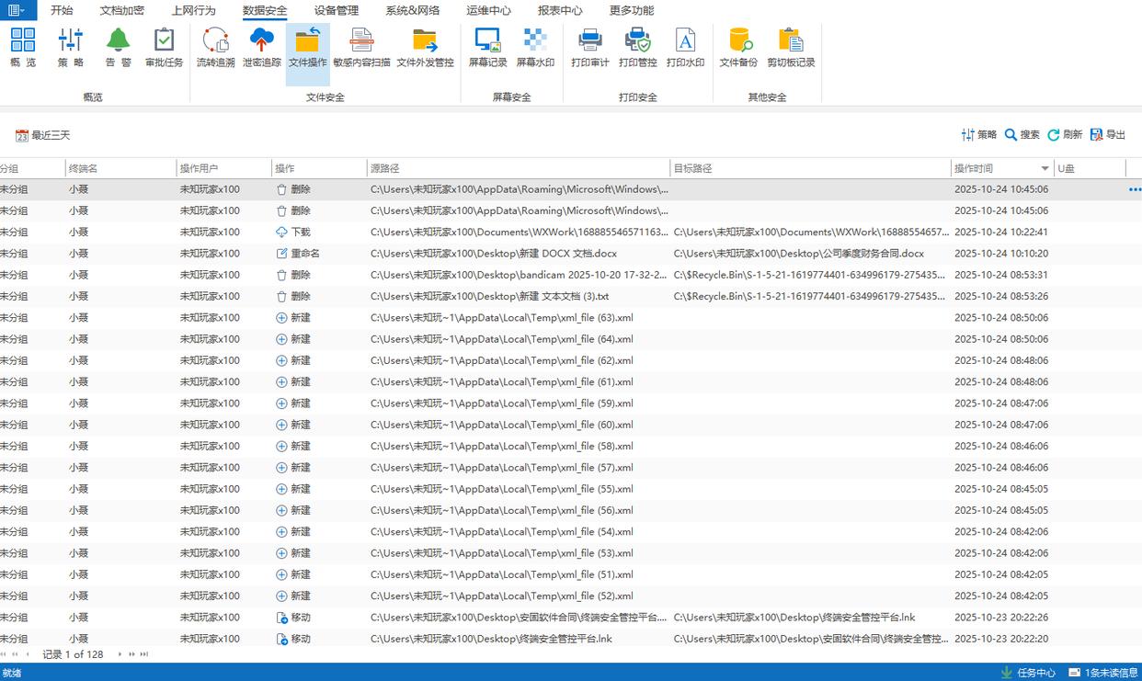Click the 操作时间 column sort arrow
This screenshot has width=1142, height=681.
[1045, 169]
